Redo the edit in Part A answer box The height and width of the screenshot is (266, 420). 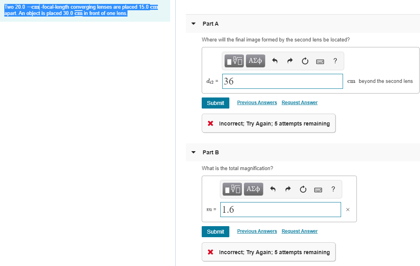[290, 61]
